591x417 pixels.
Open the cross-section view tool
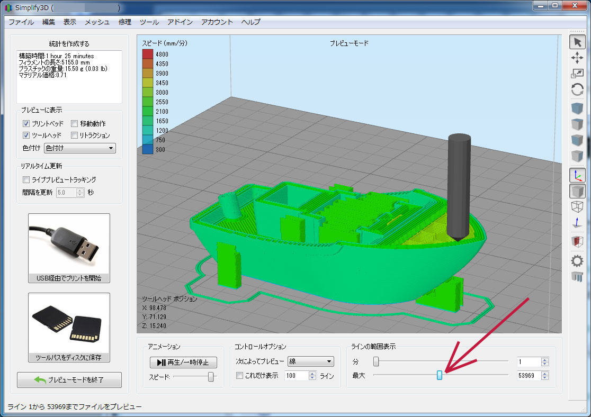(577, 242)
